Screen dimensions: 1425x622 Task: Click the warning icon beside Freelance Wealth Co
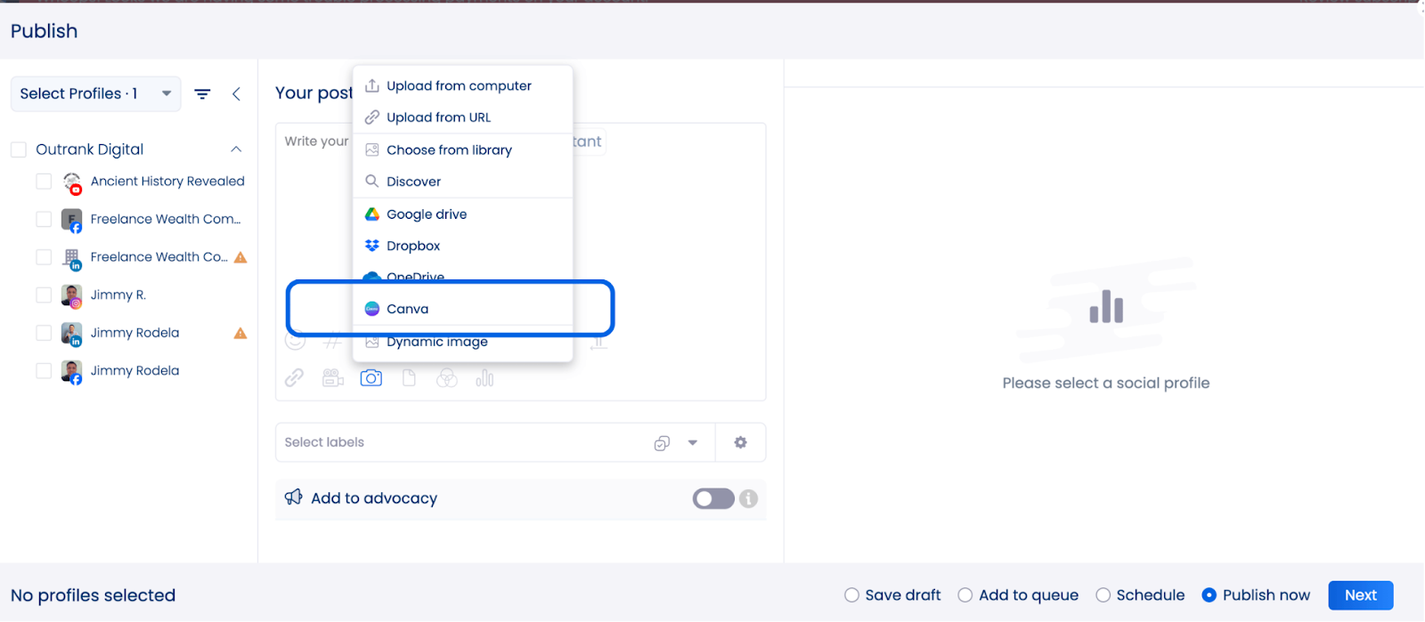click(240, 257)
